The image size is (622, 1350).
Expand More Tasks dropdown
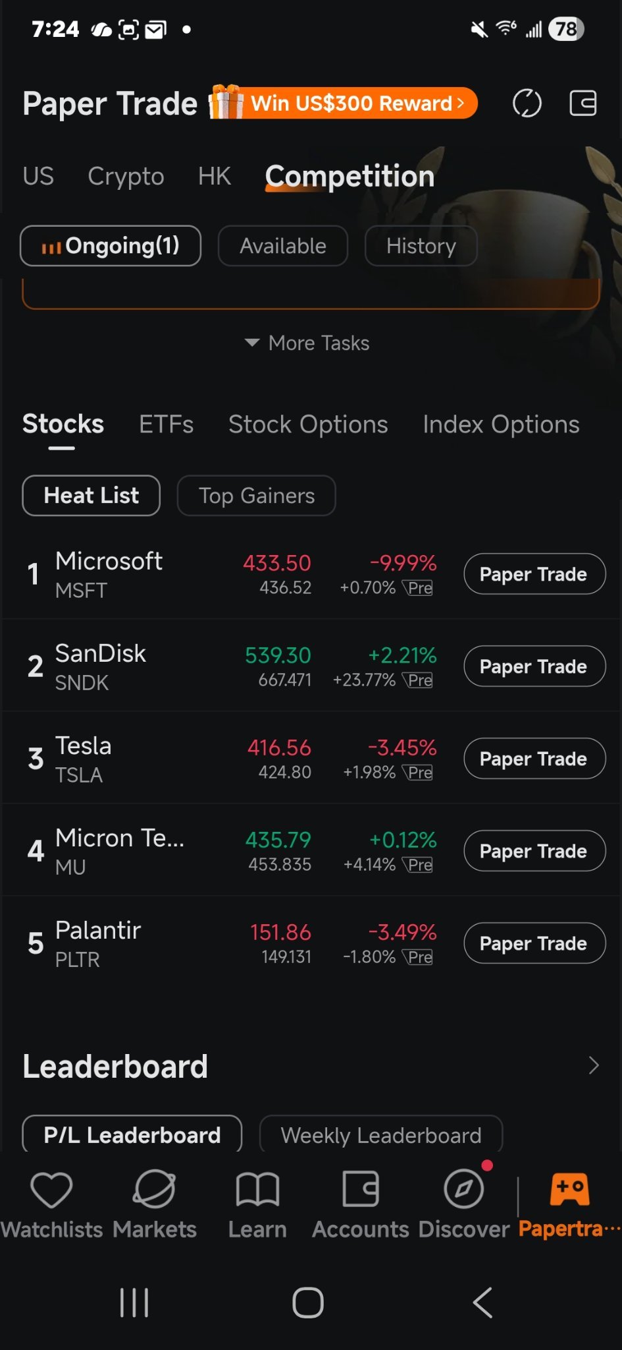coord(307,343)
